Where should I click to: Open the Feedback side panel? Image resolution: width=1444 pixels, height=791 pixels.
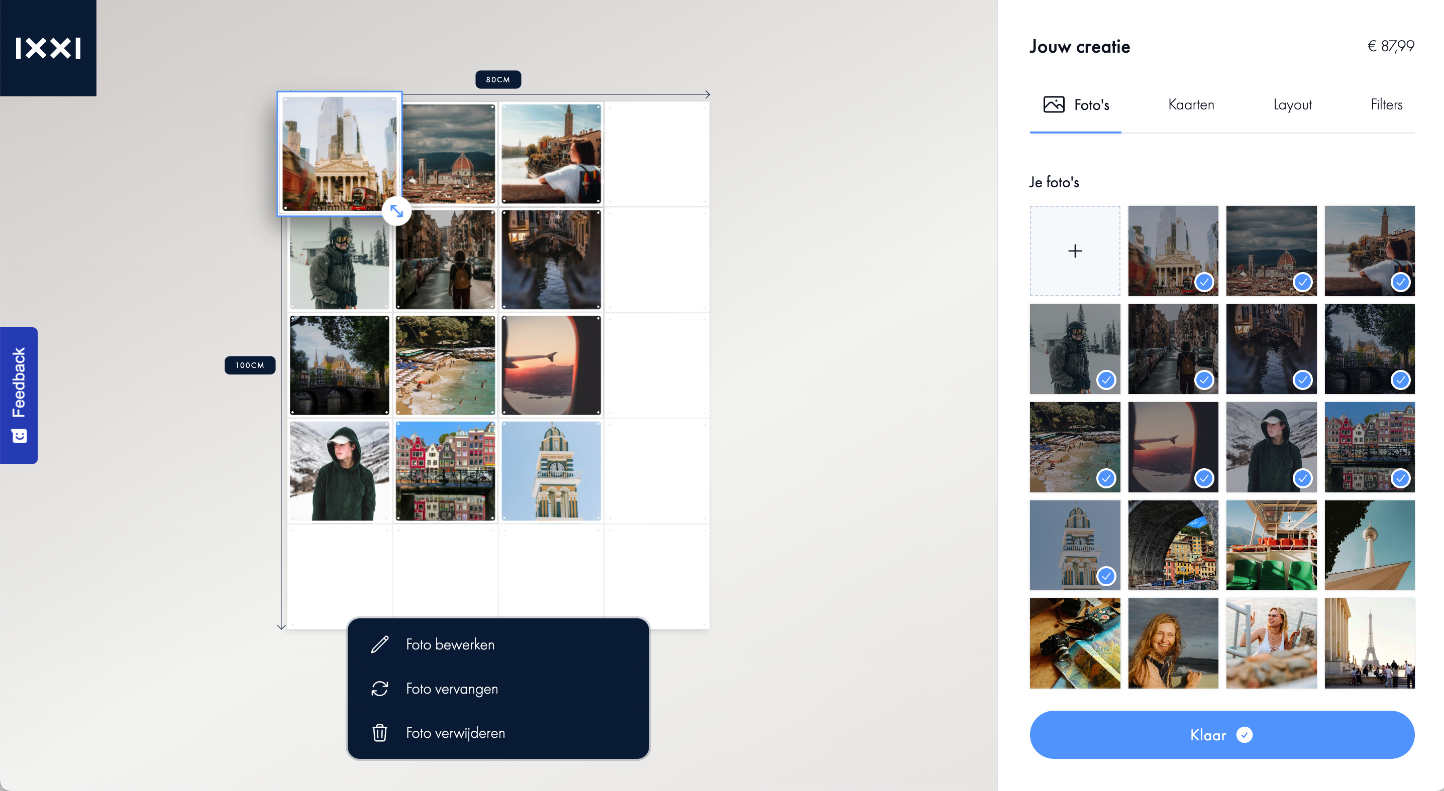click(19, 395)
